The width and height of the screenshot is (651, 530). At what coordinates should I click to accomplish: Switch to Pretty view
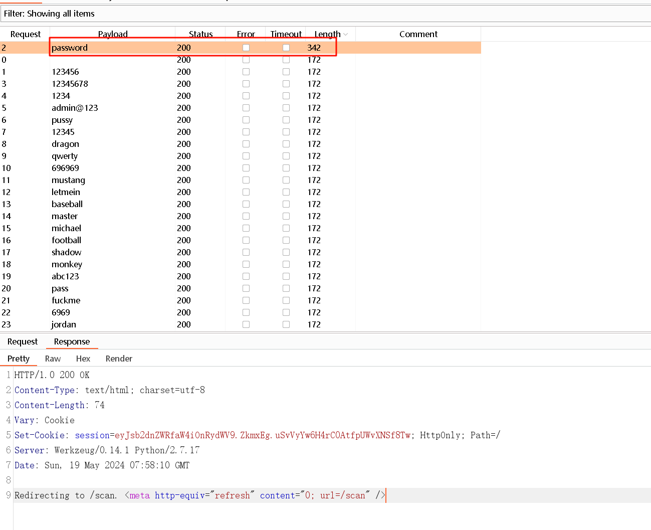(x=19, y=359)
